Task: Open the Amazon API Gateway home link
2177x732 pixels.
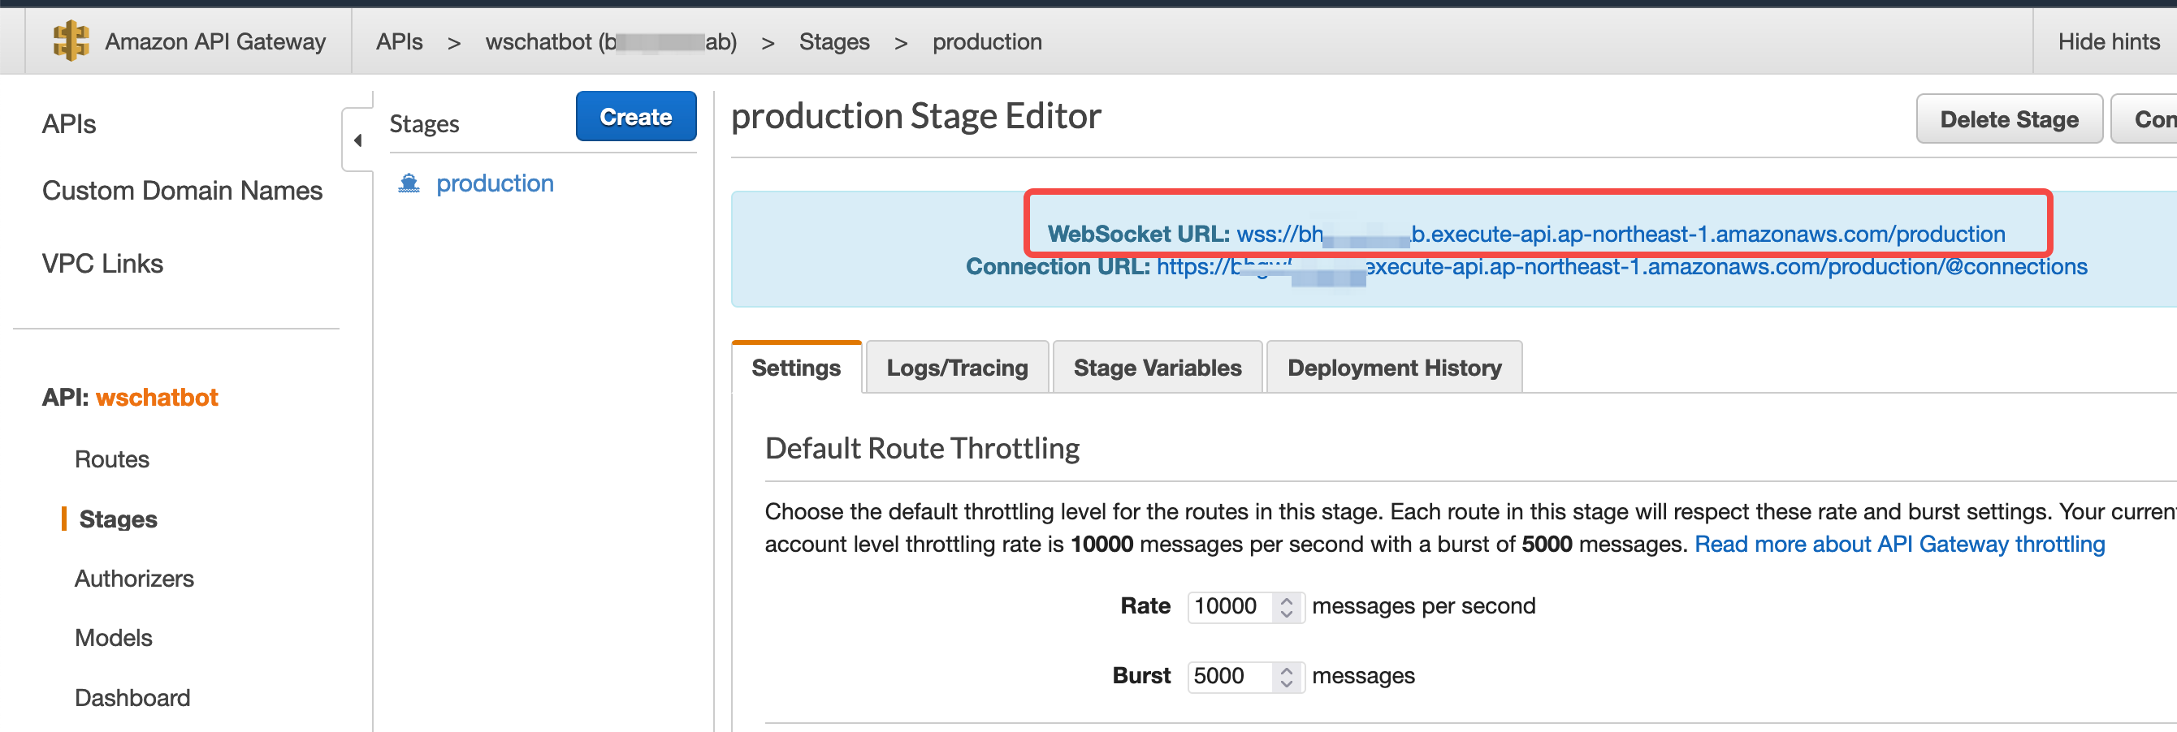Action: point(214,41)
